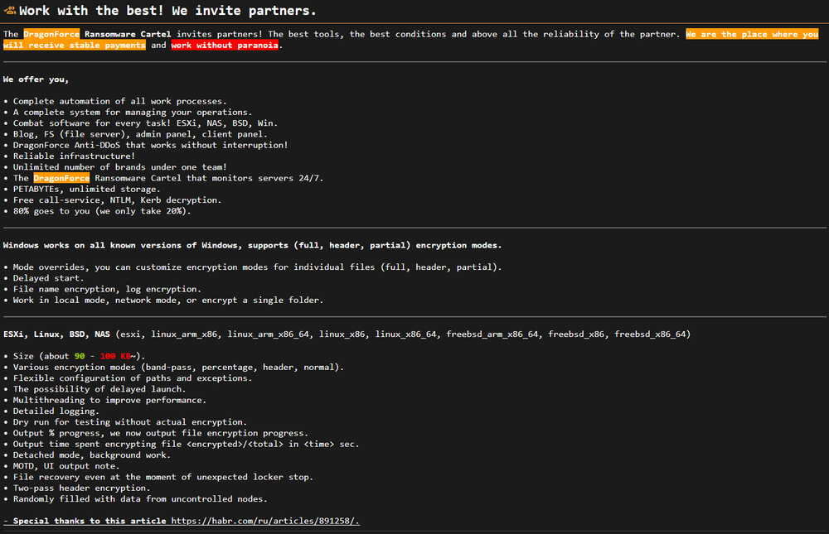Select the "Detailed logging." bullet item
829x534 pixels.
click(x=56, y=411)
